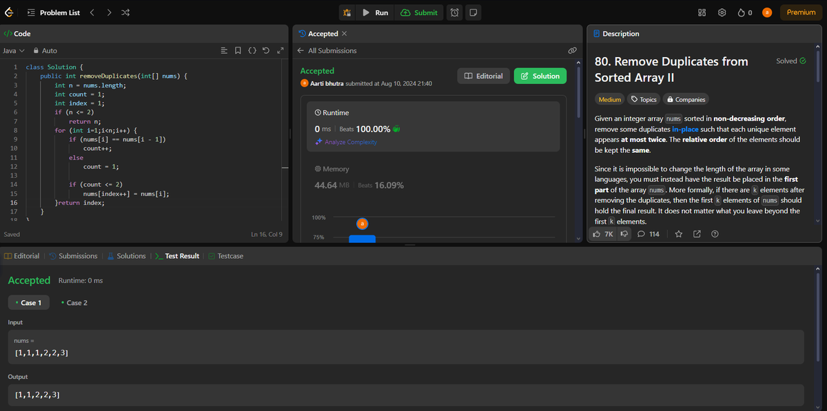The width and height of the screenshot is (827, 411).
Task: Open the Editorial button in submission panel
Action: [x=484, y=76]
